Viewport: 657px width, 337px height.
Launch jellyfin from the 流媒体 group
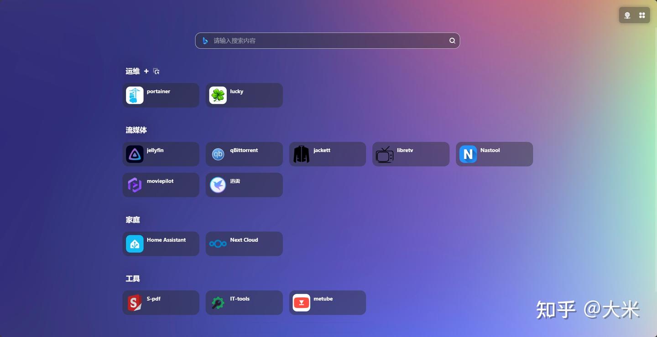coord(161,154)
